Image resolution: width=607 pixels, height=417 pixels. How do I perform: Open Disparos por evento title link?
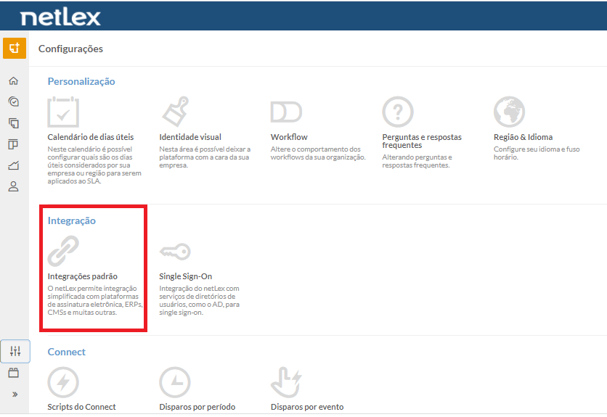(x=307, y=407)
